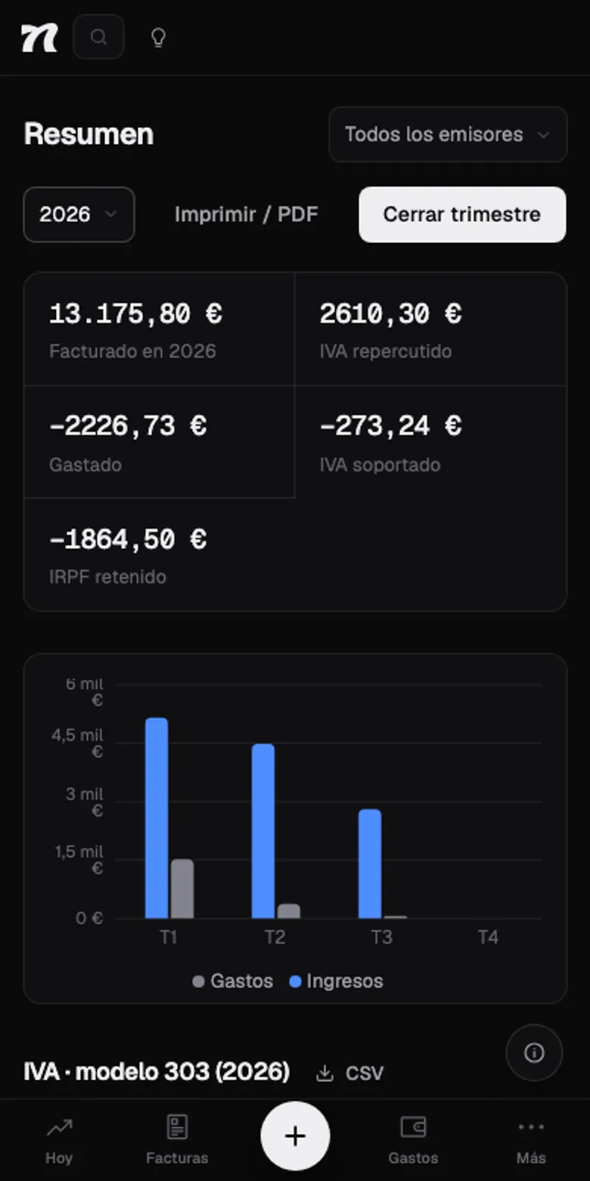
Task: Open Hoy via trending arrow icon
Action: (x=59, y=1127)
